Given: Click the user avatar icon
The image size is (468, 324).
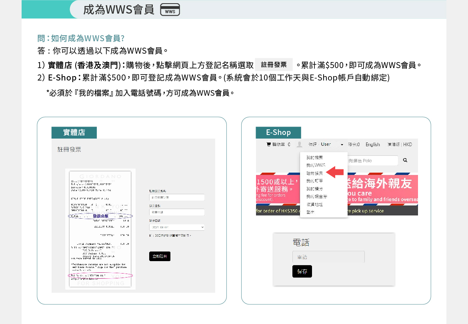Looking at the screenshot, I should point(299,145).
